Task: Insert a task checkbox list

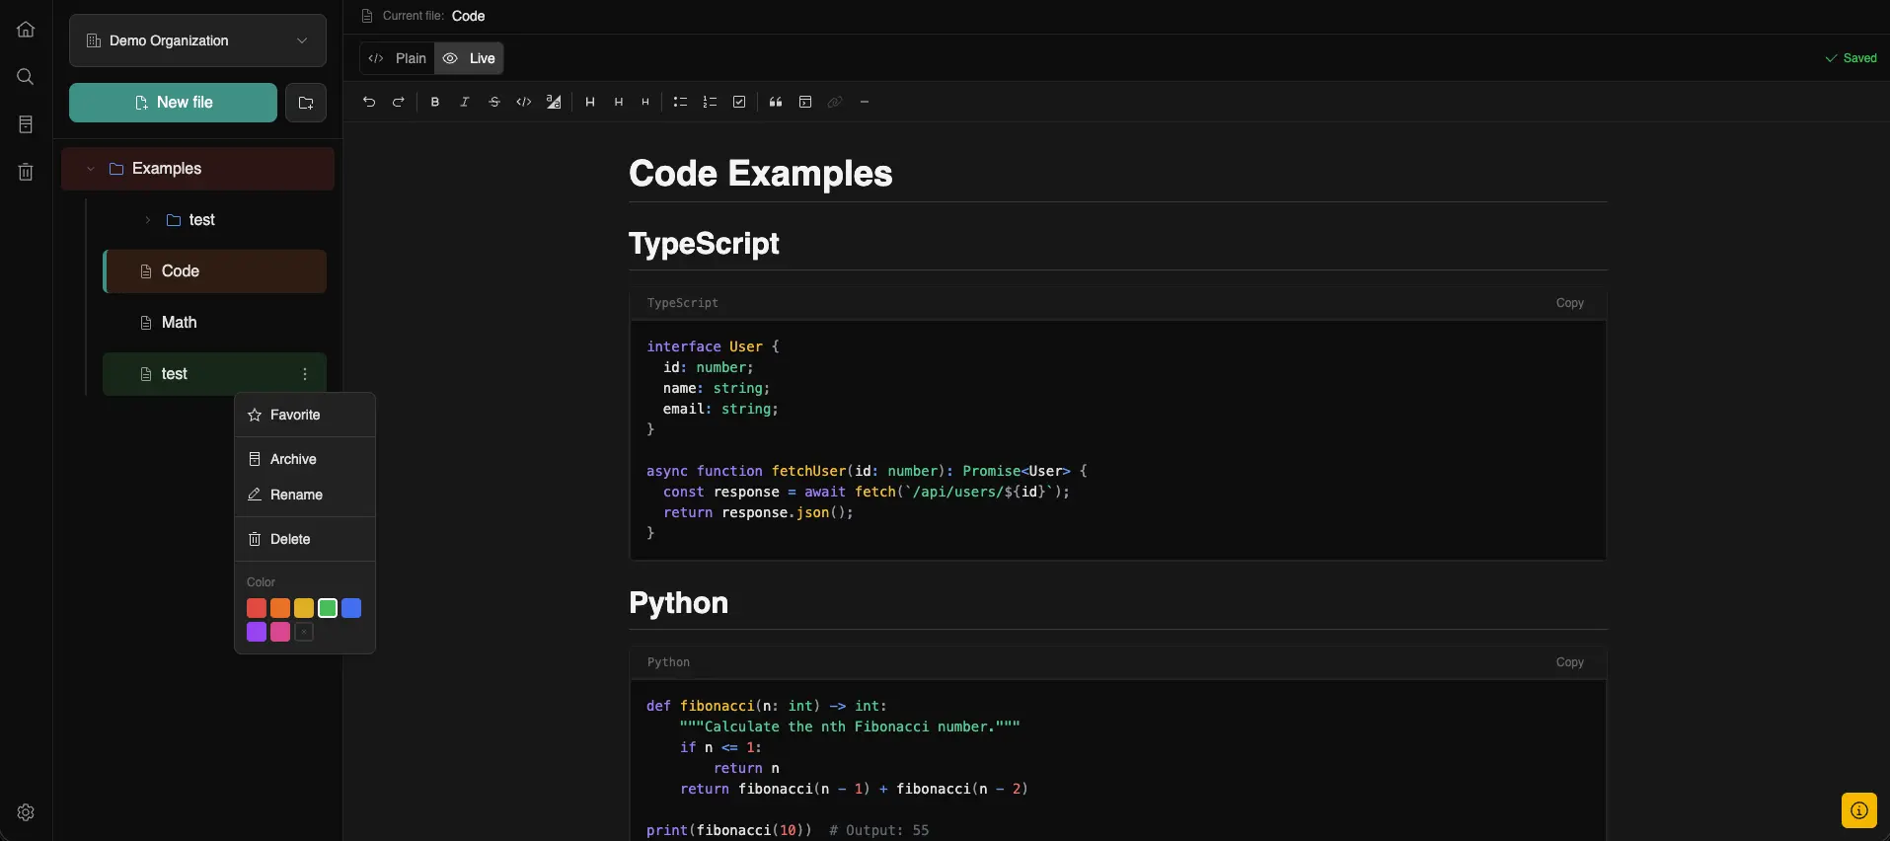Action: click(x=739, y=102)
